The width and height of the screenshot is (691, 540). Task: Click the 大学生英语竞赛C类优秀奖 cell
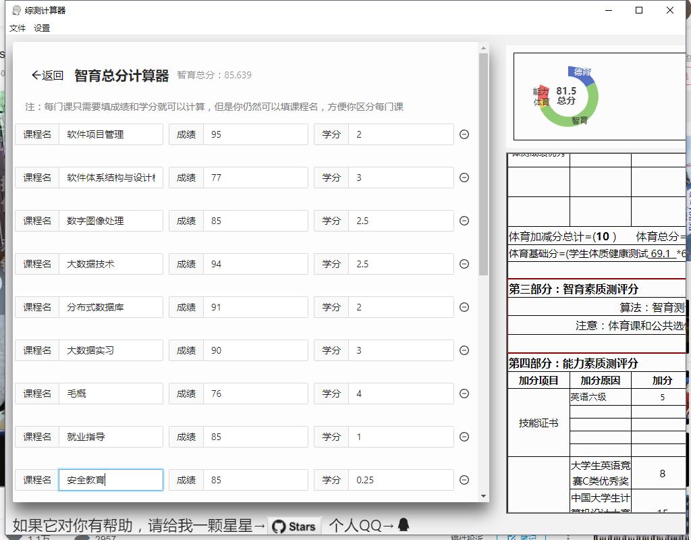tap(600, 473)
